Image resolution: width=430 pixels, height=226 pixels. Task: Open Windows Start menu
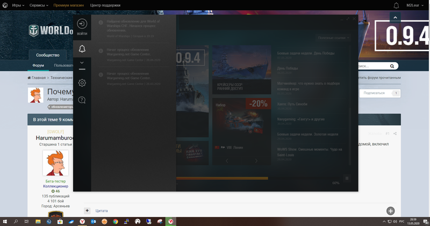click(5, 222)
